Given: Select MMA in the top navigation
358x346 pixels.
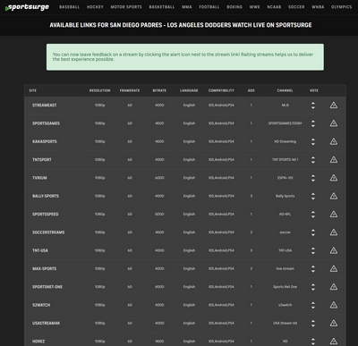Looking at the screenshot, I should click(187, 7).
